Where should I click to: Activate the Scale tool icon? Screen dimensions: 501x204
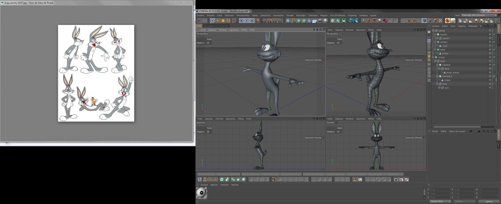point(223,20)
